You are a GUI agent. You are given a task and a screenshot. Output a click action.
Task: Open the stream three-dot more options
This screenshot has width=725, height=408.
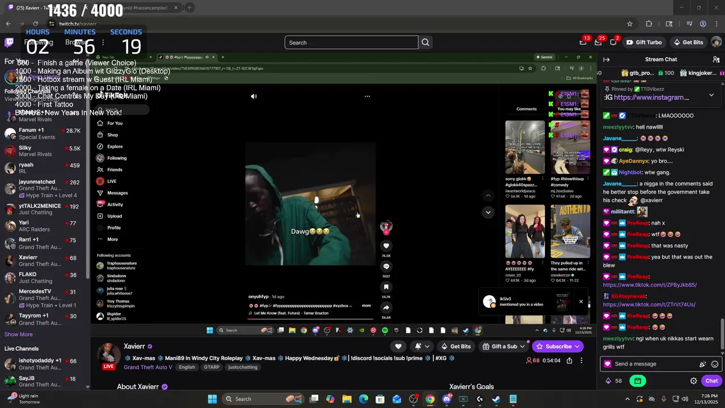point(581,360)
